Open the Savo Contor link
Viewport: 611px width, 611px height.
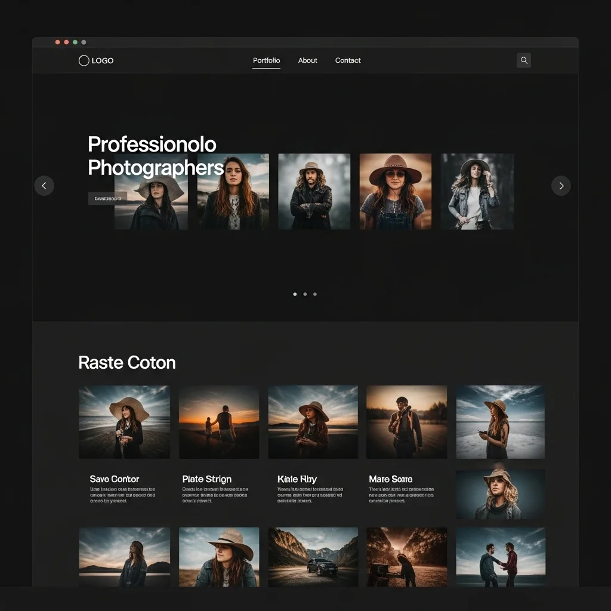(x=114, y=479)
